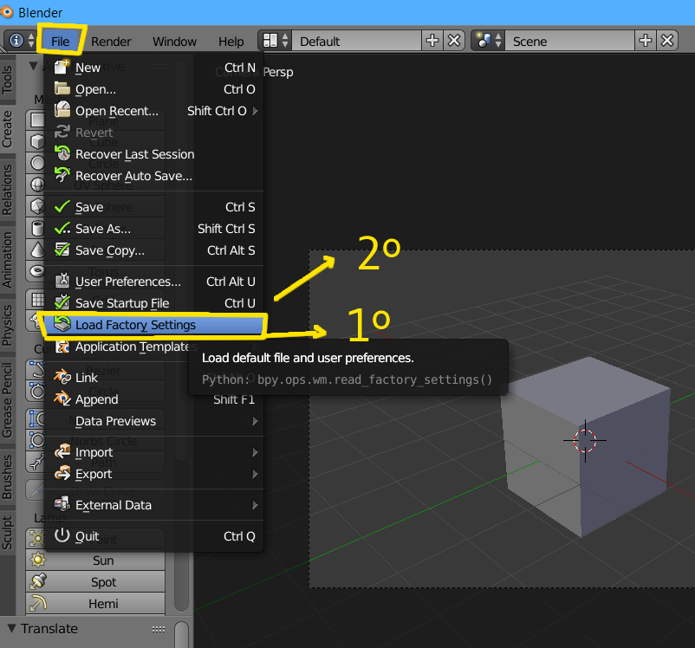This screenshot has width=695, height=648.
Task: Click Save in the File menu
Action: tap(153, 207)
